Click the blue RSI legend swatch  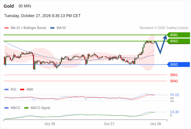[6, 90]
